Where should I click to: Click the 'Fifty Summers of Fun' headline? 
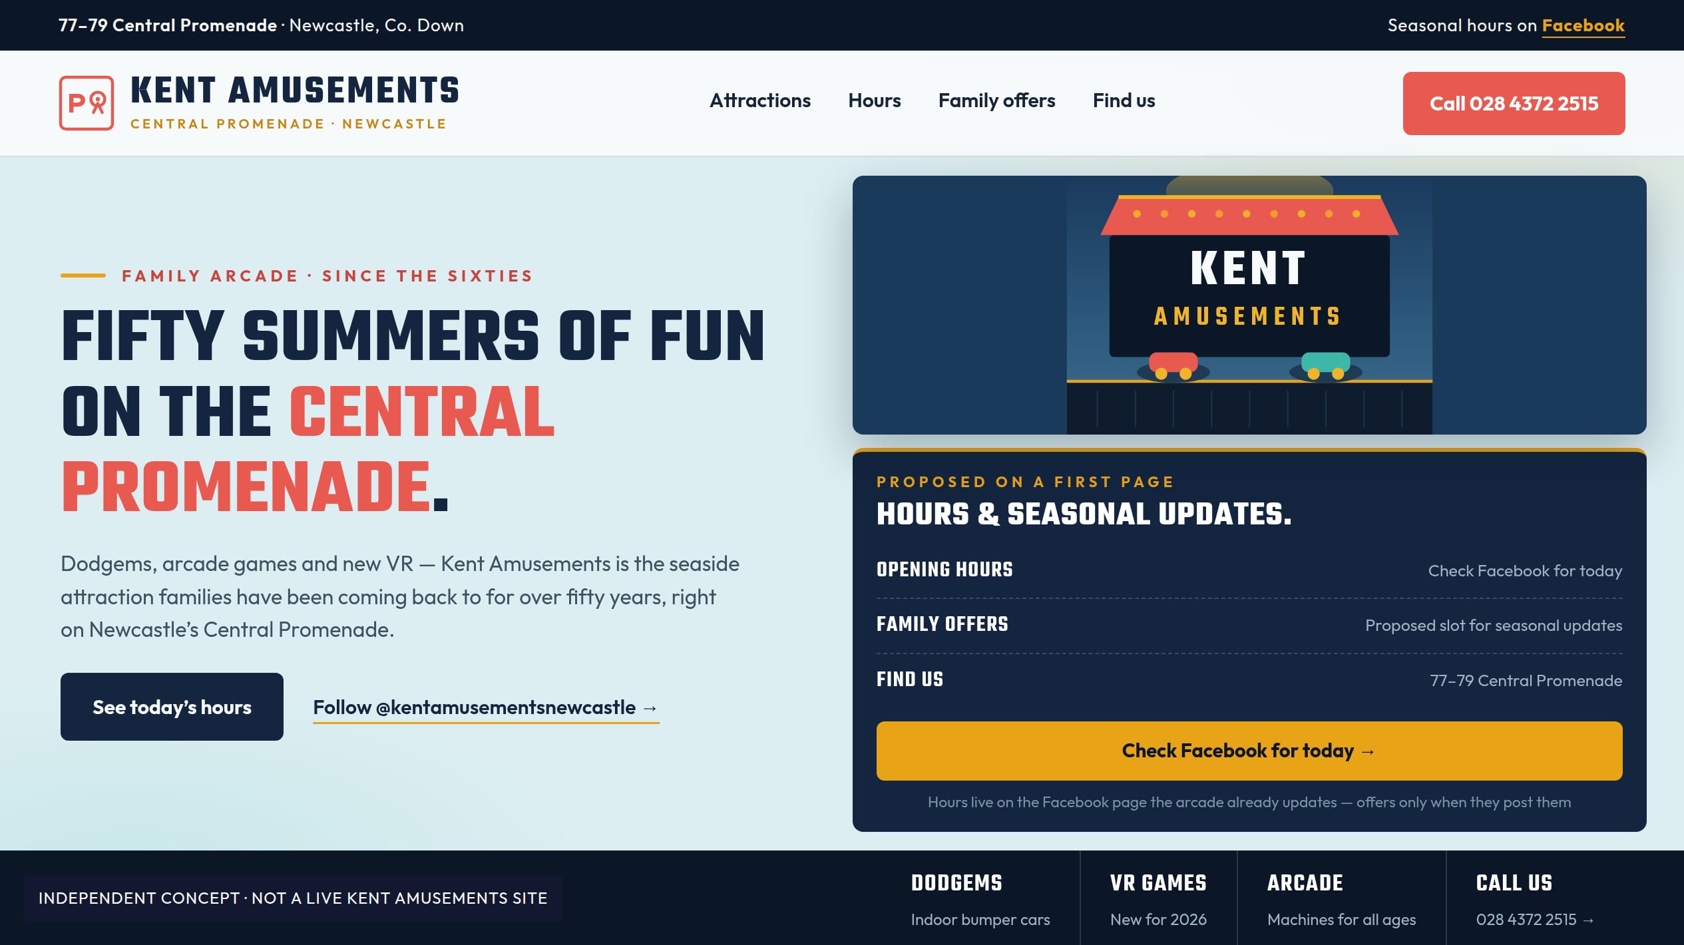coord(413,411)
